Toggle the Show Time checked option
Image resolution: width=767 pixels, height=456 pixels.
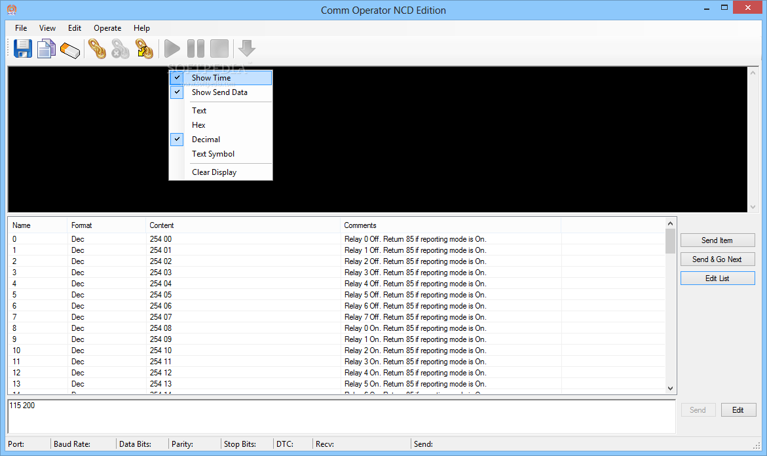tap(221, 78)
